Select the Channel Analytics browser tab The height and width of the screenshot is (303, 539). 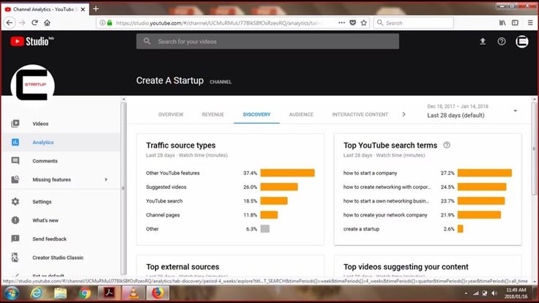point(45,10)
